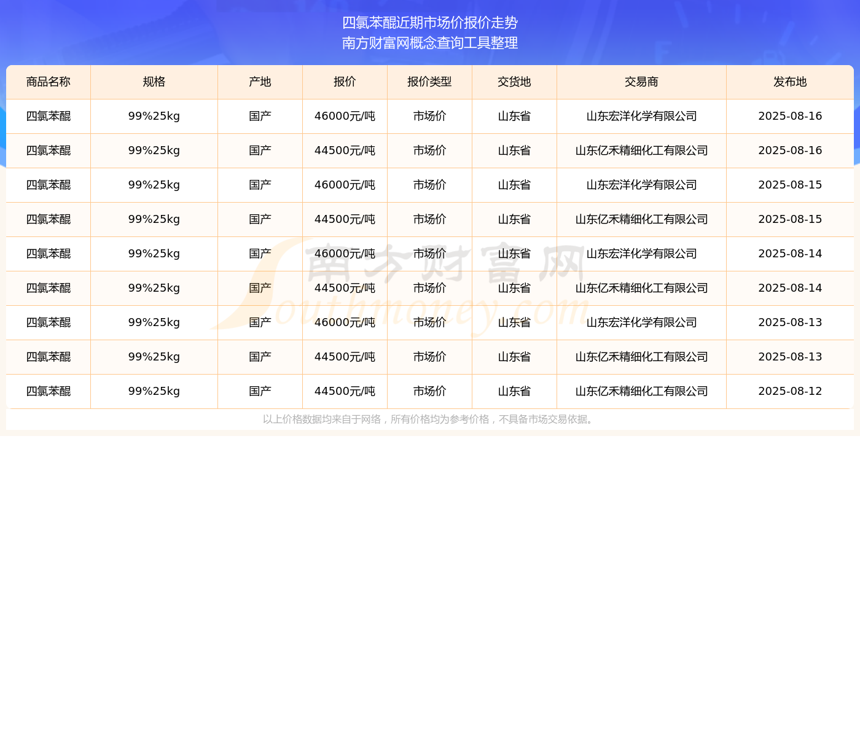Click 四氯苯醌 in the 2025-08-12 row
This screenshot has width=860, height=740.
[x=49, y=391]
